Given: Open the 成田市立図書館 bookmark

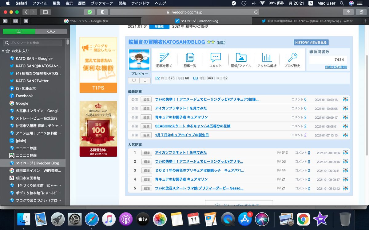Looking at the screenshot, I should 28,178.
